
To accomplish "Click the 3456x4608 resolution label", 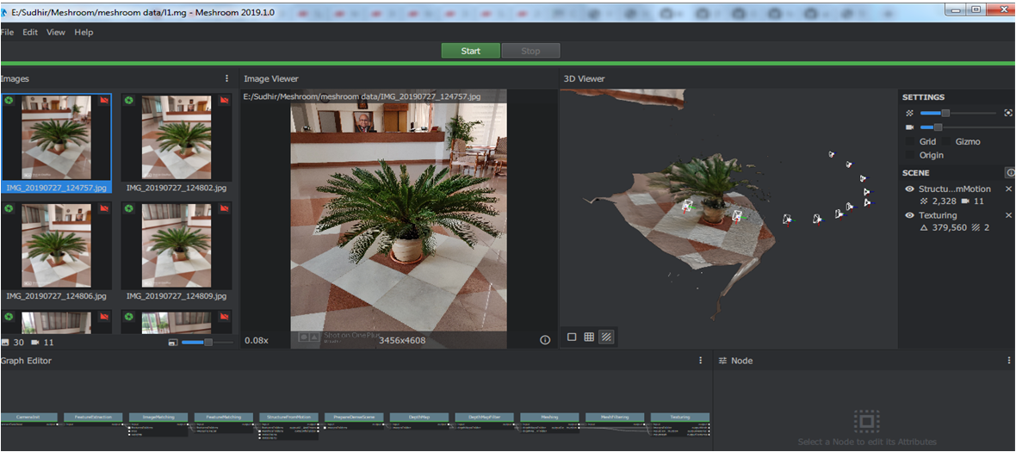I will pyautogui.click(x=402, y=340).
